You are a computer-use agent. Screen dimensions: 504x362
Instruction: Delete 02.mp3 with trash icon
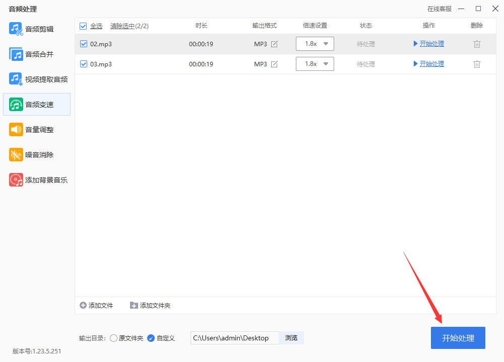click(x=477, y=44)
